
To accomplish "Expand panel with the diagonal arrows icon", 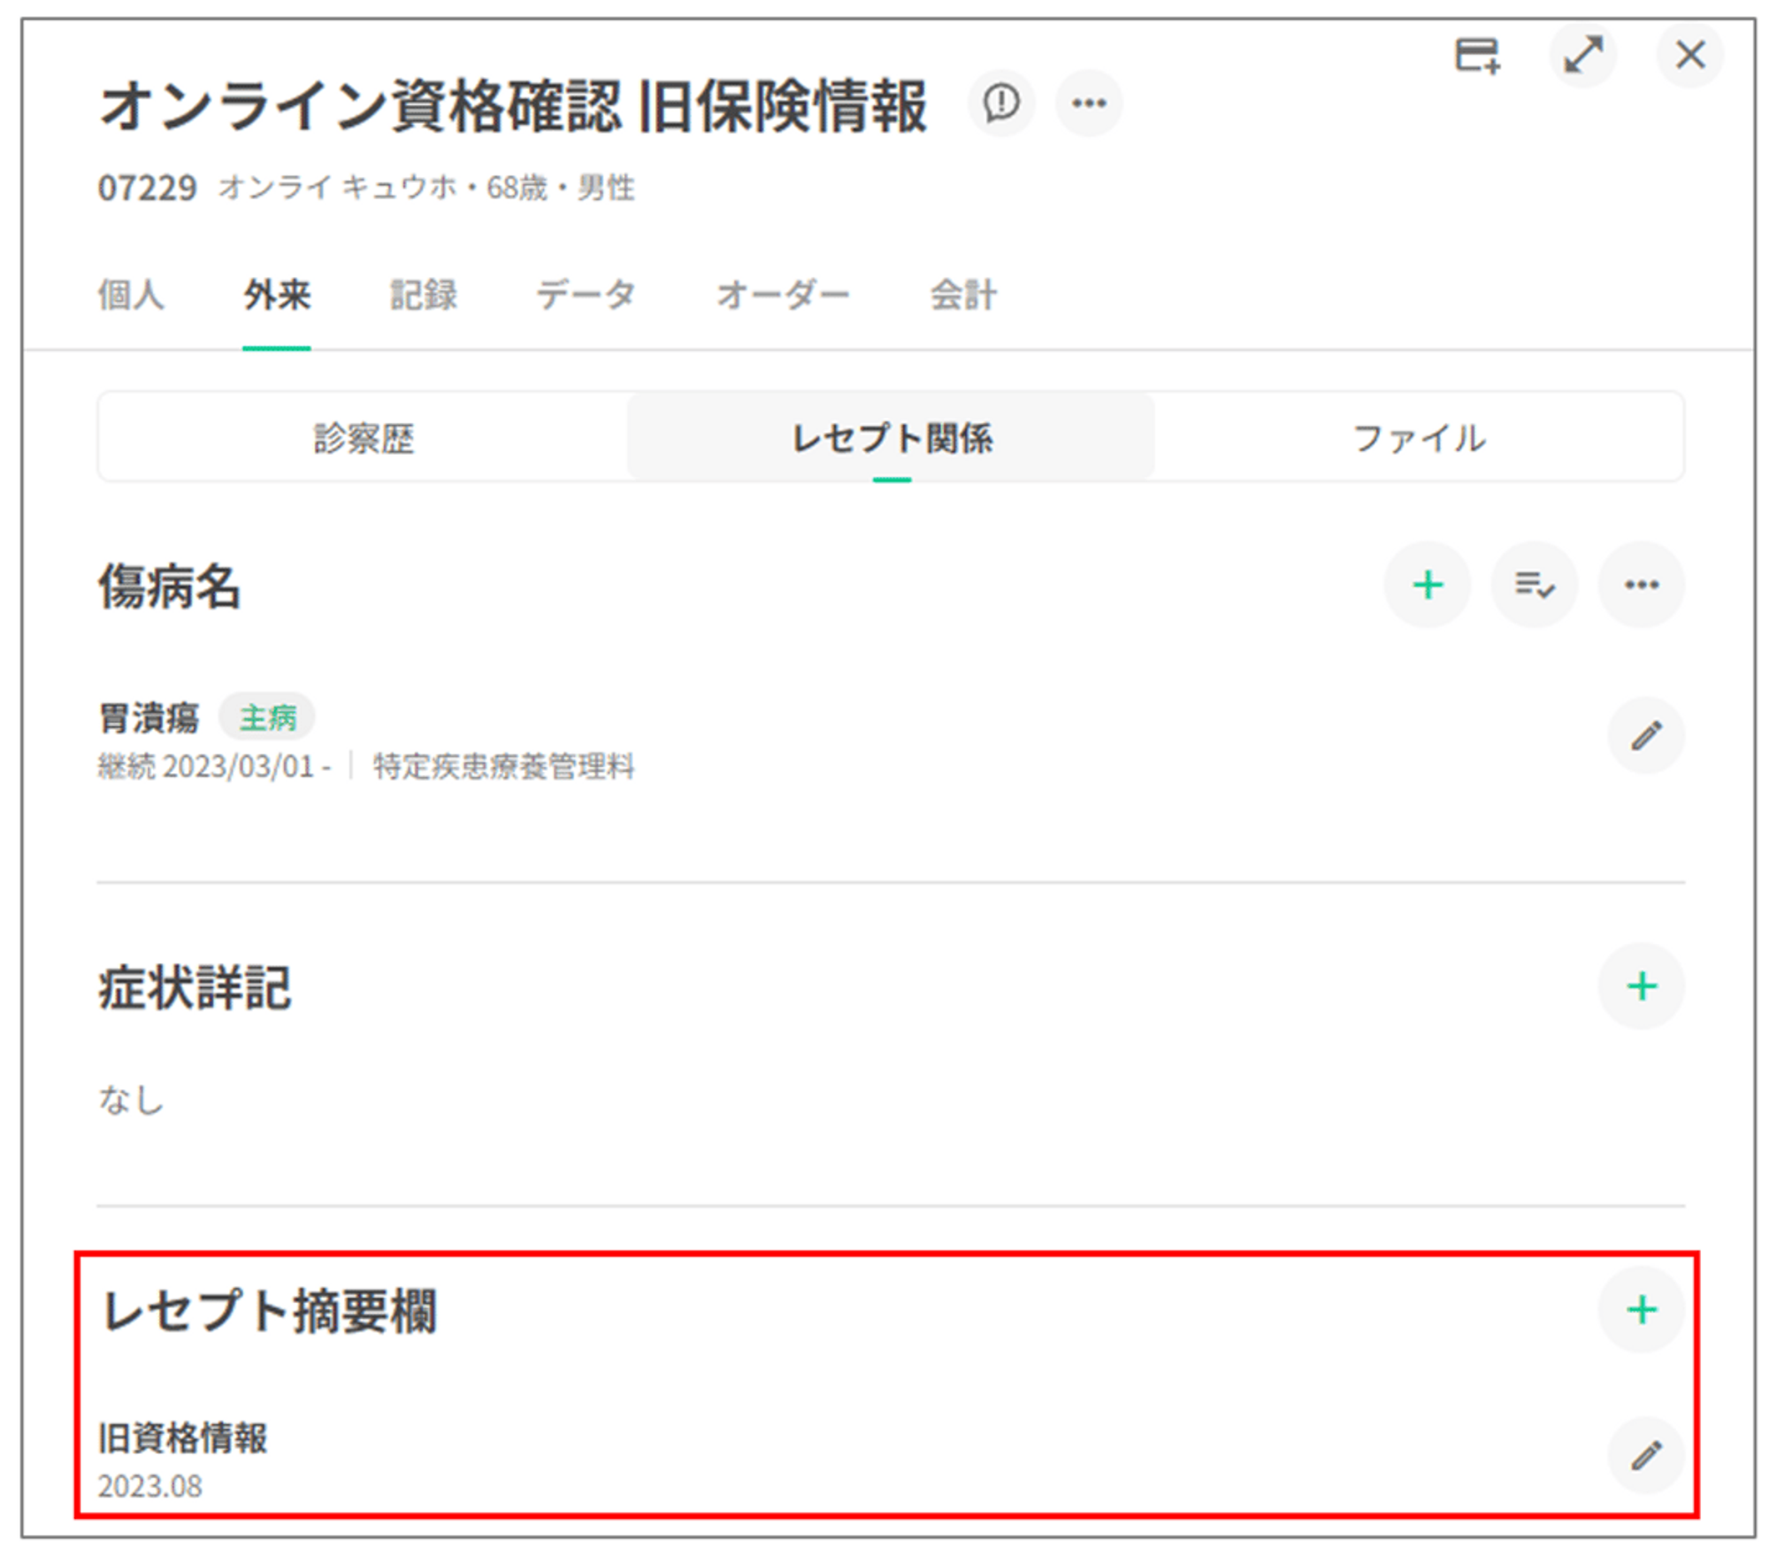I will [1582, 56].
